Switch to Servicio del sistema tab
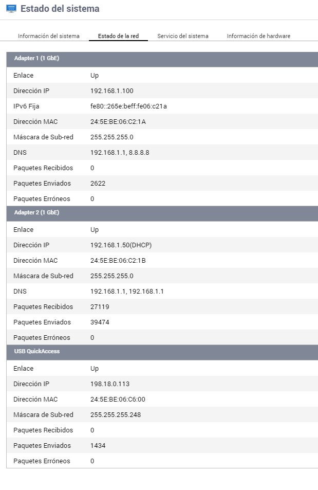 tap(183, 36)
